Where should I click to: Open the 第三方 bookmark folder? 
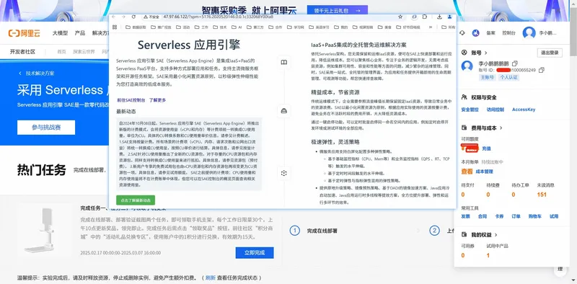click(255, 27)
